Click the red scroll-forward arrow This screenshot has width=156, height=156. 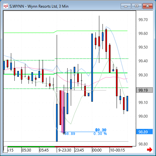(150, 150)
